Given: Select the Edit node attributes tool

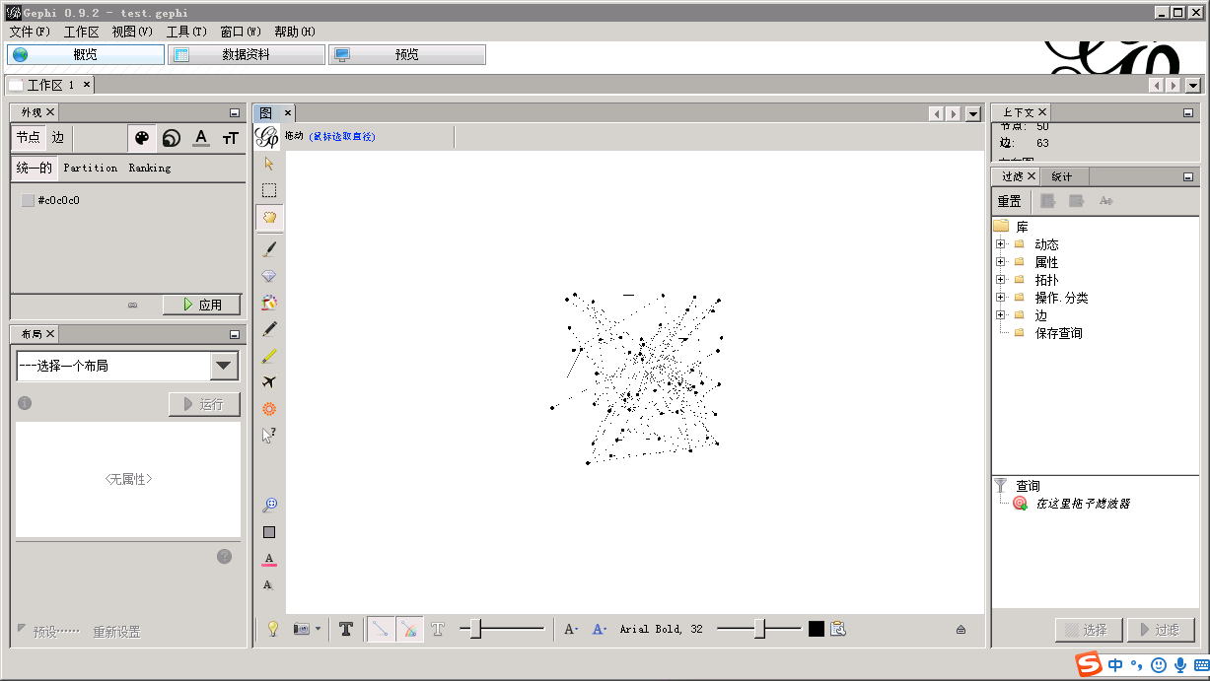Looking at the screenshot, I should coord(269,435).
